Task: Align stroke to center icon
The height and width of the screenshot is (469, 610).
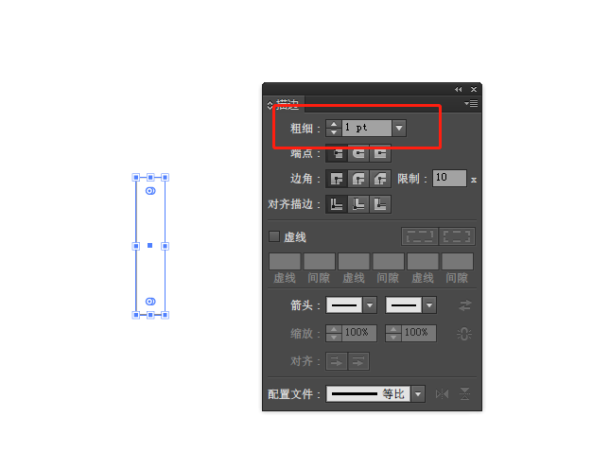Action: (x=337, y=204)
